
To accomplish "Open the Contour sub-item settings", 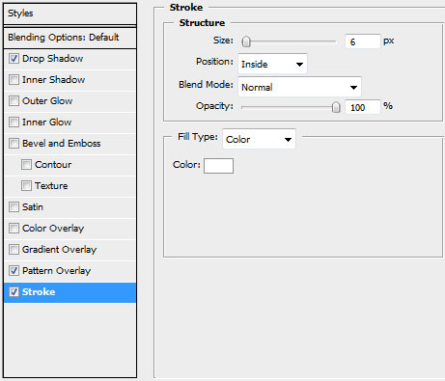I will [x=53, y=165].
